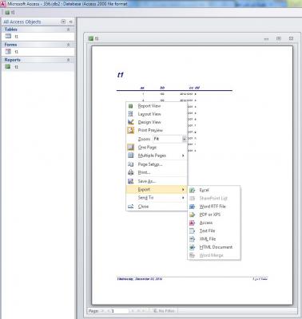This screenshot has height=319, width=302.
Task: Click the Page Setup icon
Action: click(x=131, y=164)
